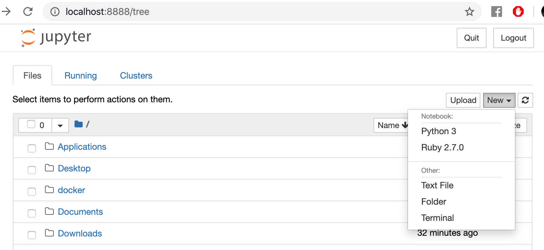The width and height of the screenshot is (544, 250).
Task: Click the site info icon in address bar
Action: (x=55, y=12)
